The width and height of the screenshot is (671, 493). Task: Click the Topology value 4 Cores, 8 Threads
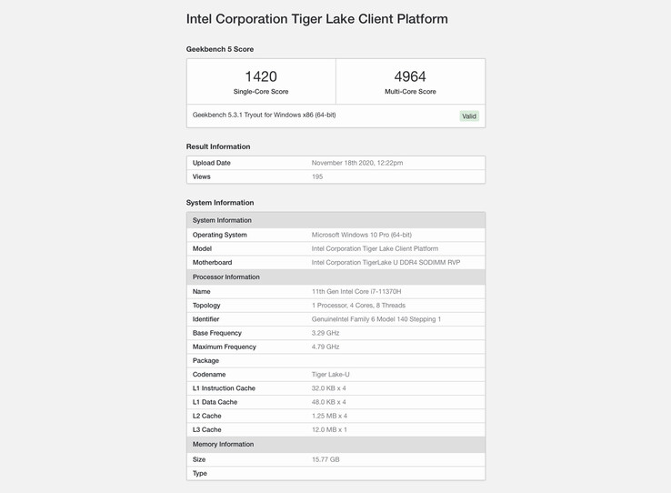point(358,306)
